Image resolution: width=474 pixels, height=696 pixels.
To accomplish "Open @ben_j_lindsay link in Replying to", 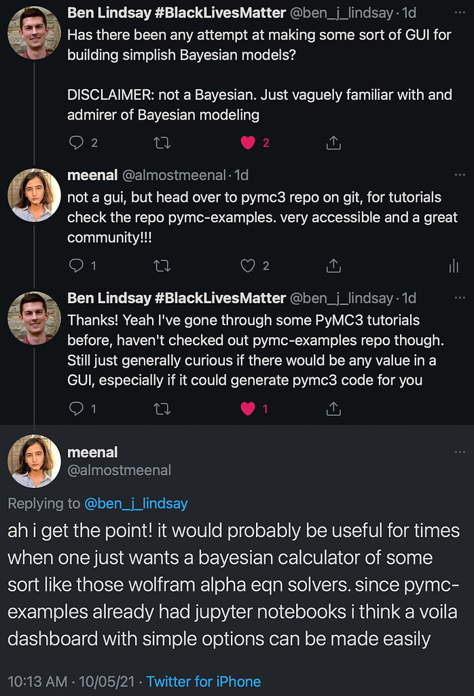I will (136, 504).
